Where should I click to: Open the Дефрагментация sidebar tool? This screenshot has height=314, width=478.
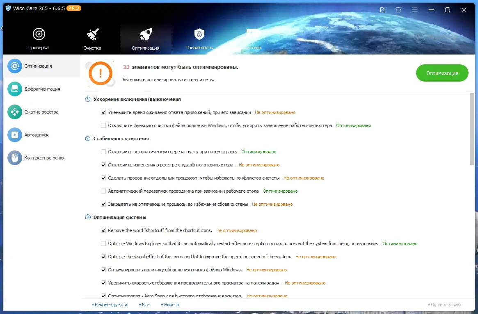tap(42, 89)
